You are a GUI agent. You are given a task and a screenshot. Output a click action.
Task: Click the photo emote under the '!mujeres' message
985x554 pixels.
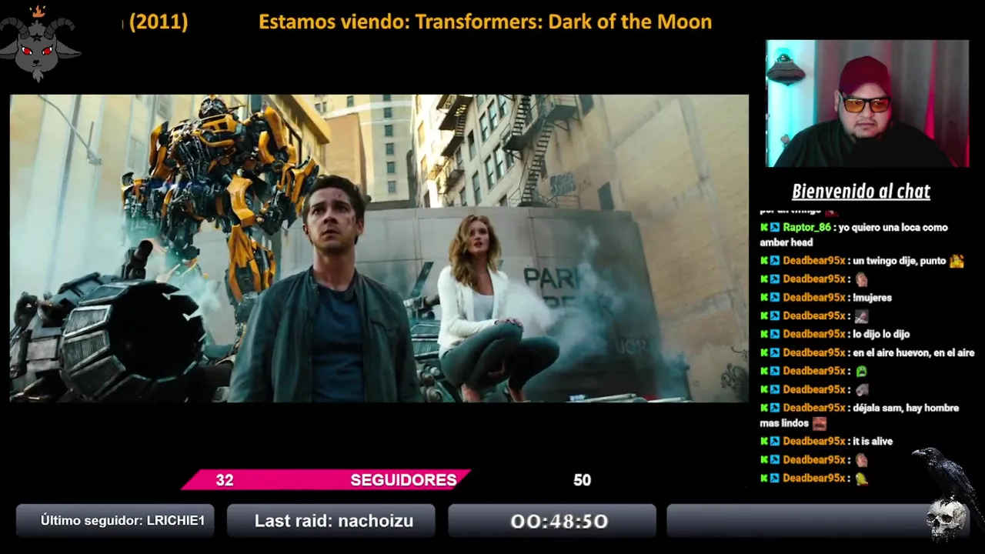pyautogui.click(x=861, y=316)
